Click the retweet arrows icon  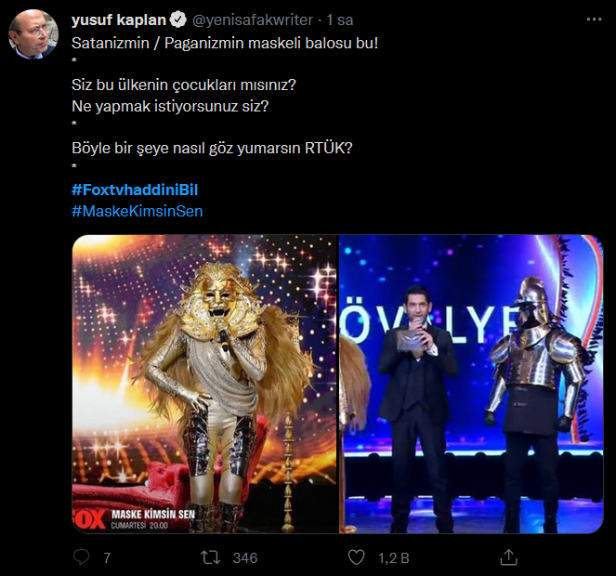coord(212,557)
